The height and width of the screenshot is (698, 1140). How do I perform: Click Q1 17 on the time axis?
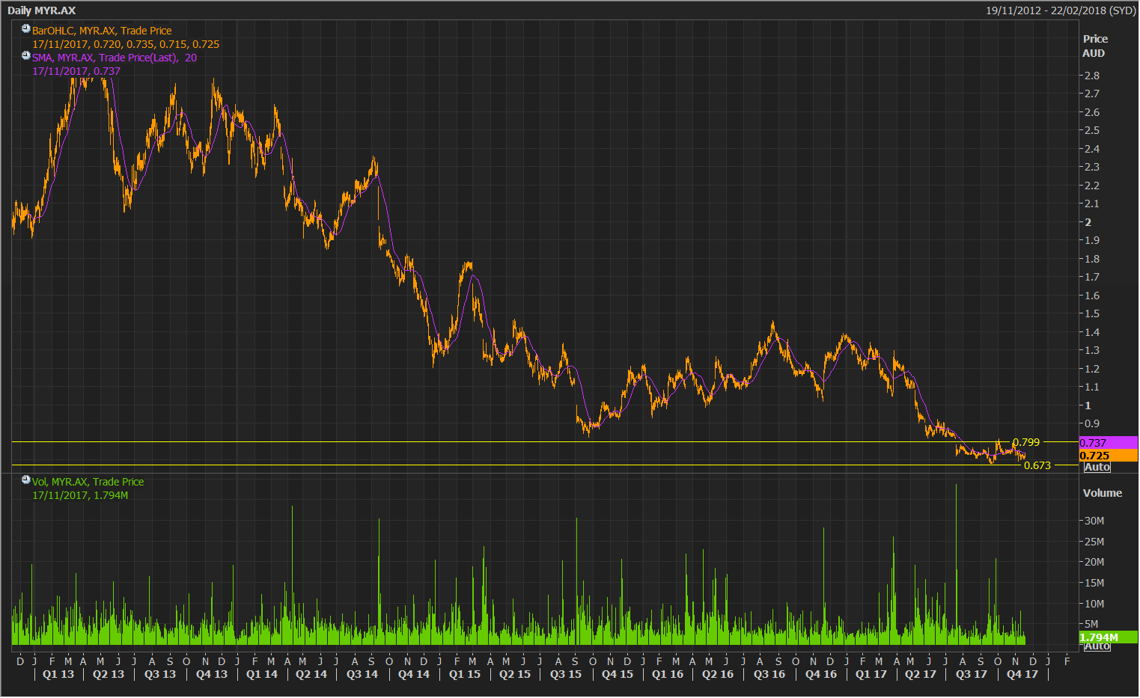[871, 674]
